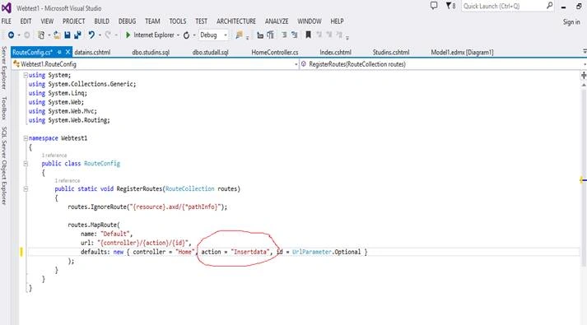
Task: Click the Clear Bookmarks icon
Action: pyautogui.click(x=339, y=35)
